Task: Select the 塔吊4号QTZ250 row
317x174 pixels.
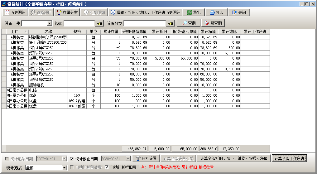Action: [x=136, y=64]
